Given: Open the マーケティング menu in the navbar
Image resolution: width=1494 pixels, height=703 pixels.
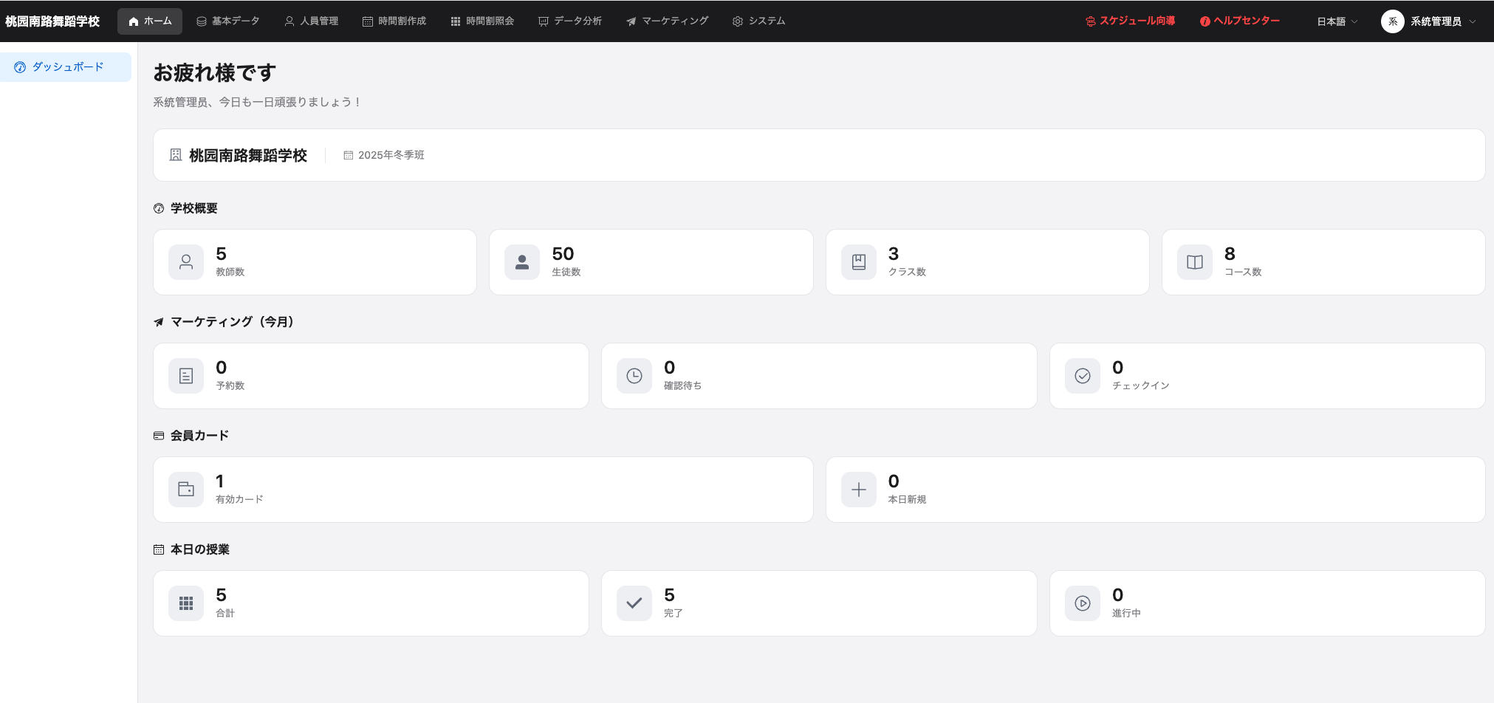Looking at the screenshot, I should (x=667, y=21).
